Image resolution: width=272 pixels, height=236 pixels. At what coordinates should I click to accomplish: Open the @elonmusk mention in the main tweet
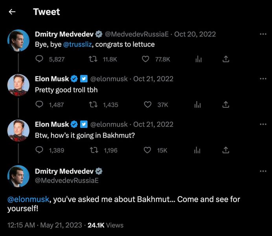[29, 199]
